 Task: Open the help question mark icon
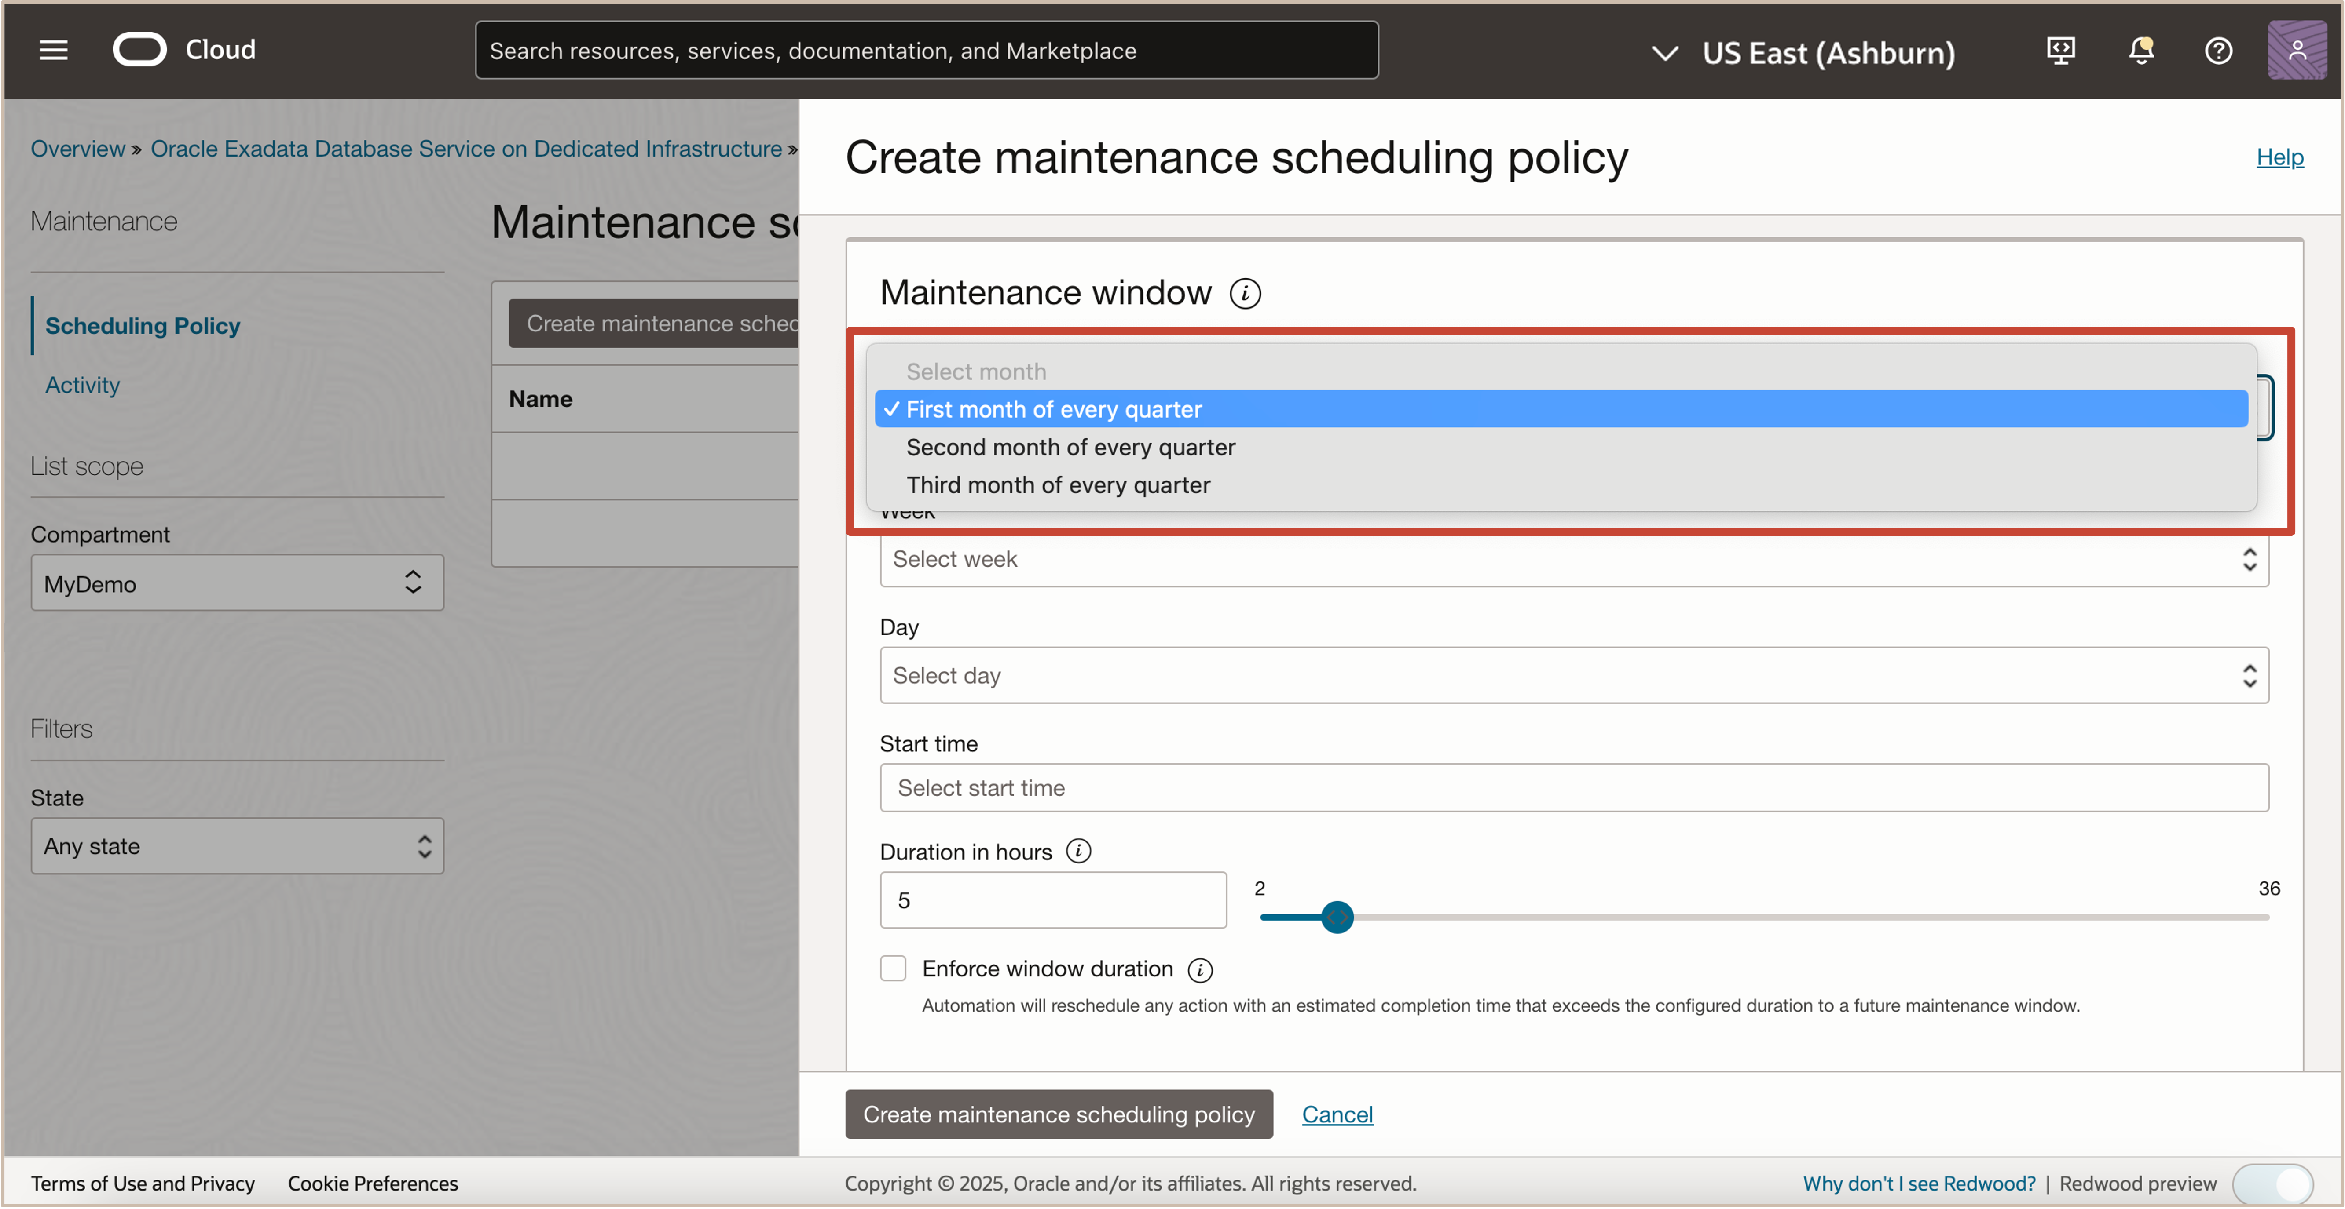2217,50
